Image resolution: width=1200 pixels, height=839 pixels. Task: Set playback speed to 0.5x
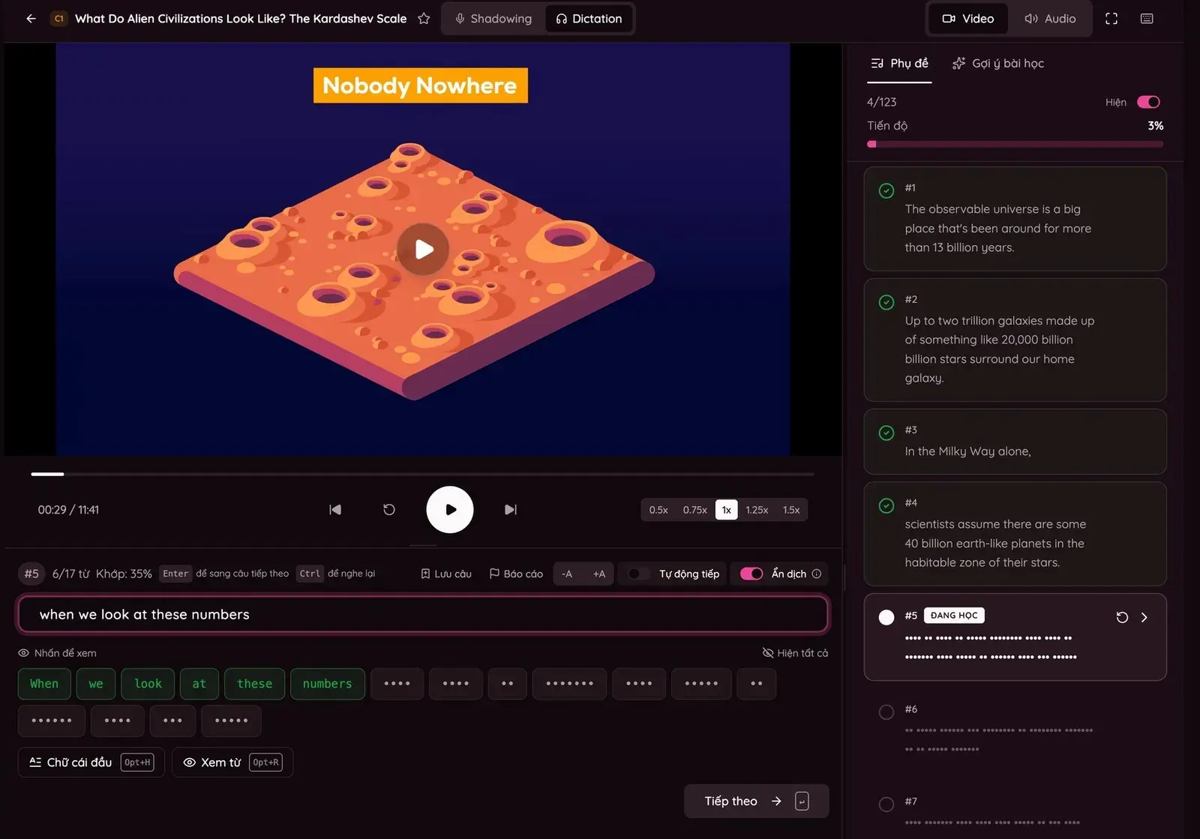658,510
